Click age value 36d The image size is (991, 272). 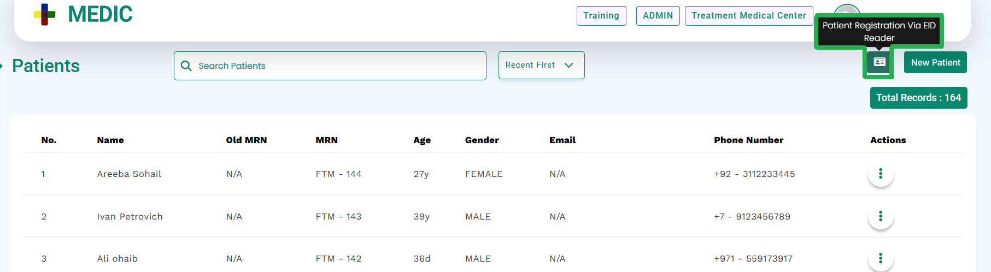(422, 258)
